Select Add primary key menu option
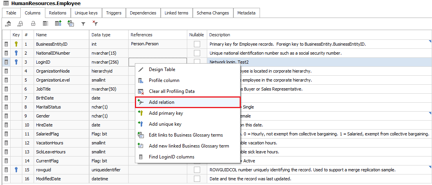Viewport: 432px width, 185px height. point(166,113)
